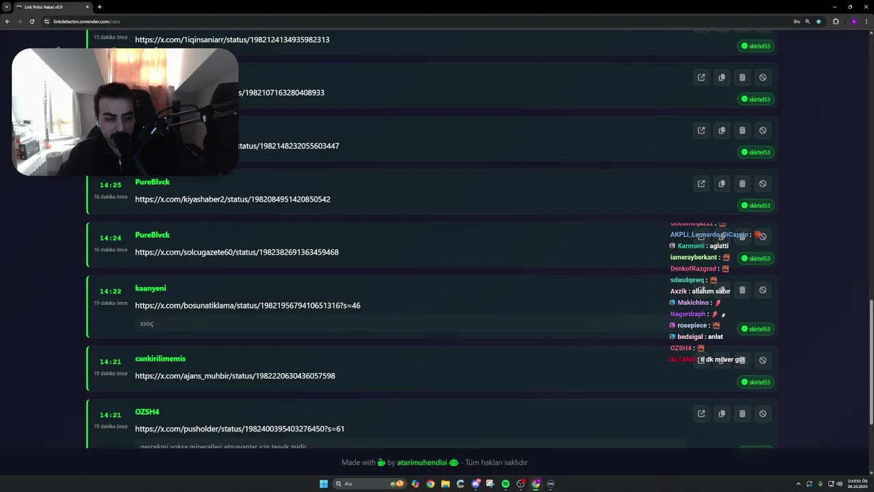The image size is (874, 492).
Task: Delete OZSH4's pusholder entry
Action: tap(742, 413)
